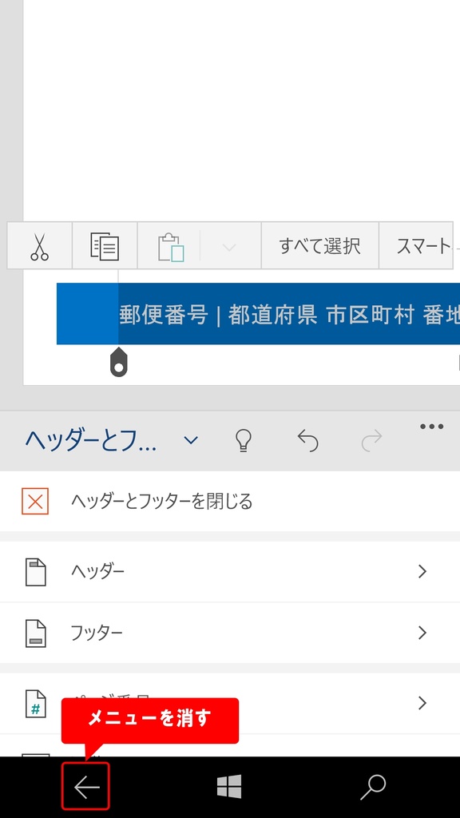Expand the フッター submenu chevron
Screen dimensions: 460x818
coord(422,633)
